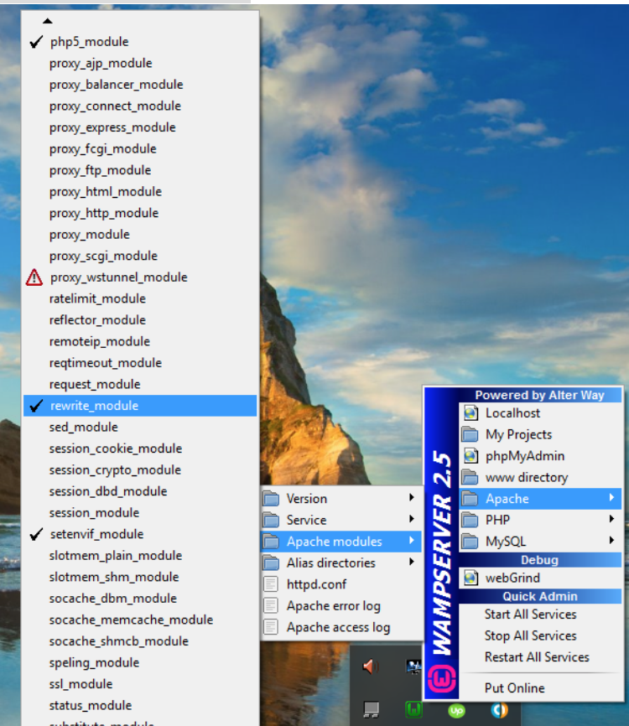Uncheck rewrite_module in the modules list
The height and width of the screenshot is (726, 629).
(140, 406)
